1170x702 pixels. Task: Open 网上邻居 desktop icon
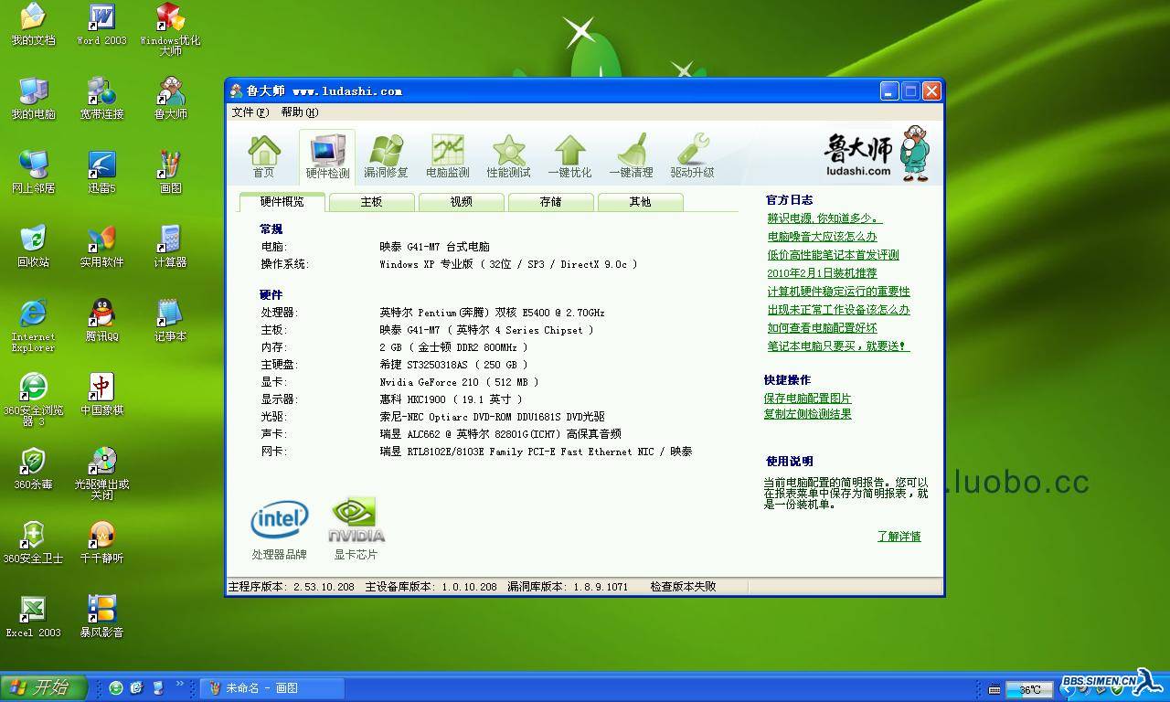(33, 173)
